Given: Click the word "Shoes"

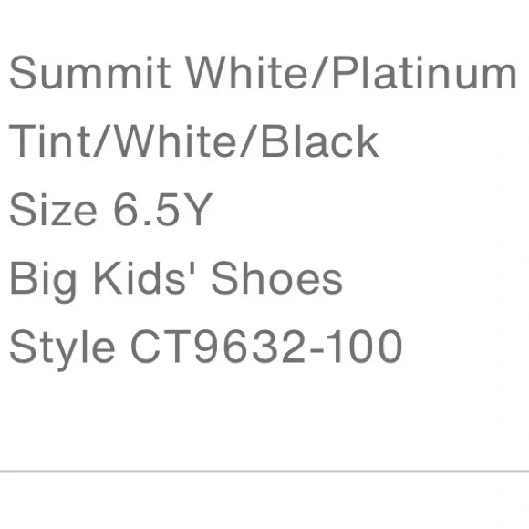Looking at the screenshot, I should [277, 277].
